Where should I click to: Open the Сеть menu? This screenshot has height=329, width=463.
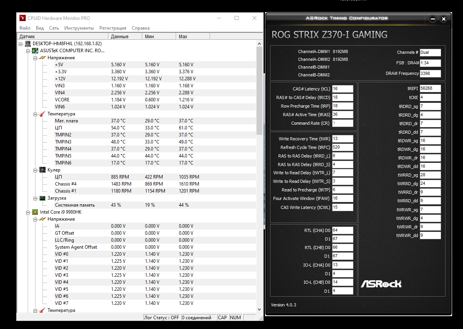(x=54, y=28)
